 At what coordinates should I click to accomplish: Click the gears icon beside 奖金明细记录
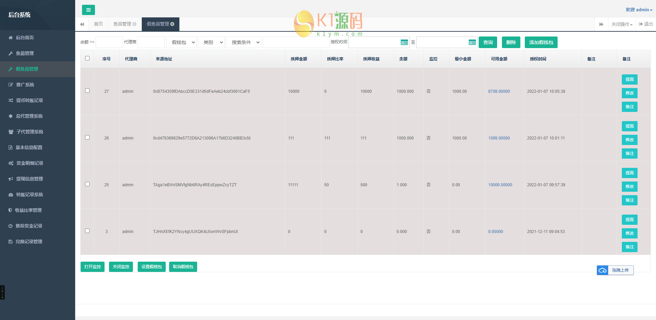[x=11, y=163]
